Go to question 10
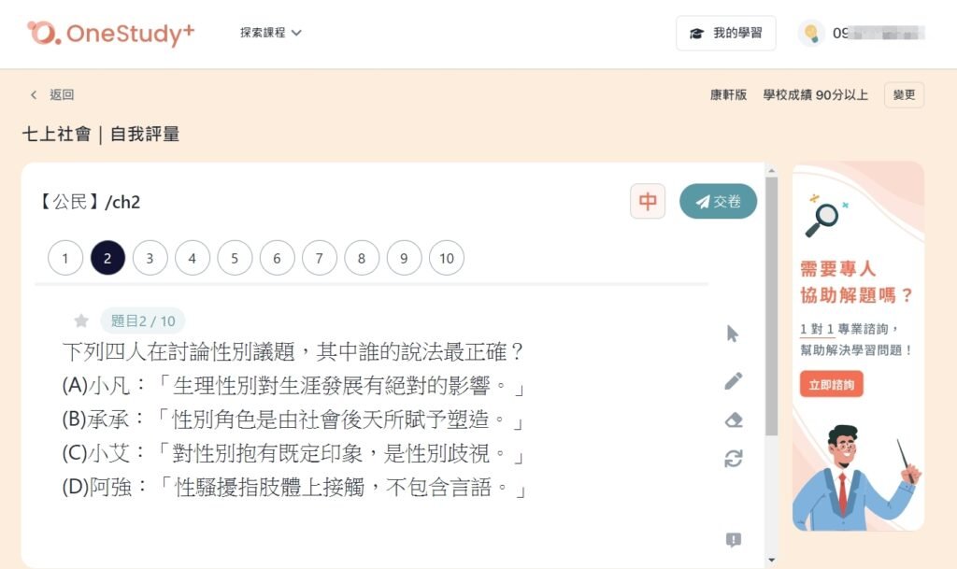The width and height of the screenshot is (957, 569). click(447, 258)
